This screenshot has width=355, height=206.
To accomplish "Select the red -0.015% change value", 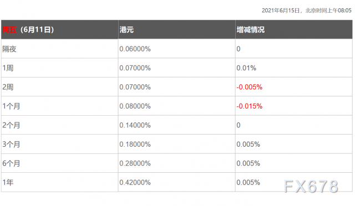I will 249,106.
